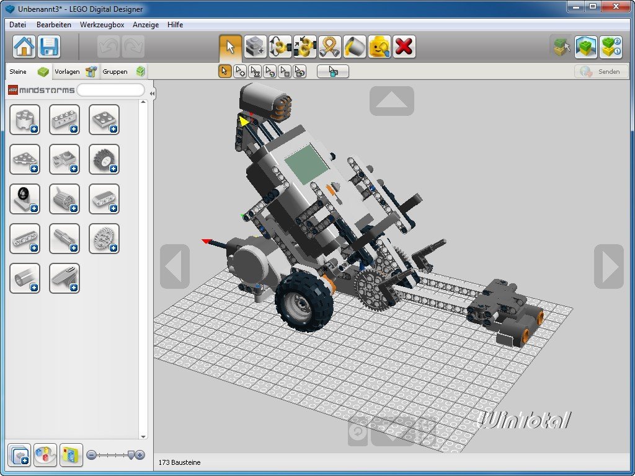The height and width of the screenshot is (476, 635).
Task: Enable select-by-color cursor tool
Action: point(270,71)
